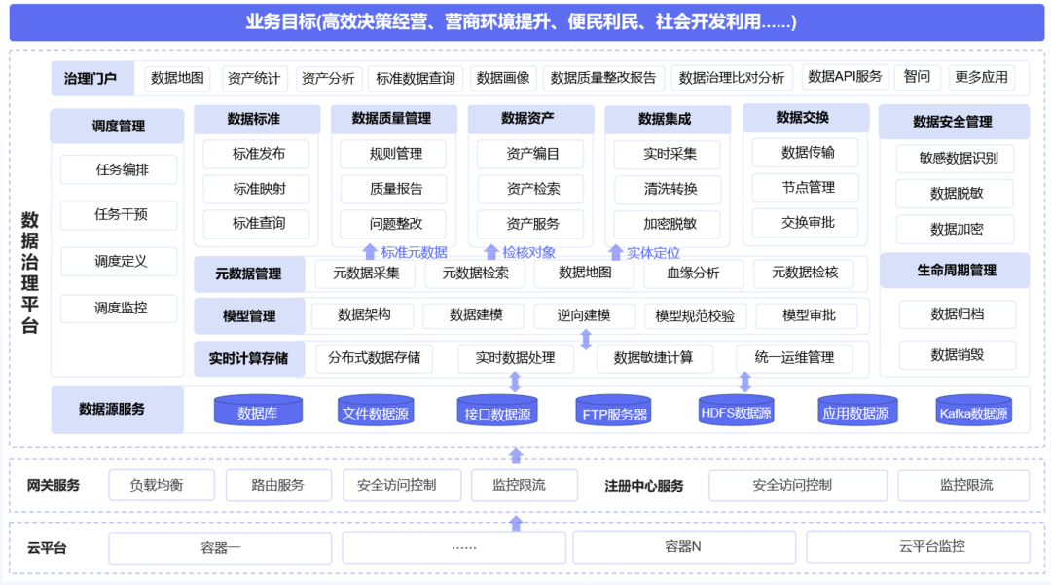
Task: Click 统一运维管理 box
Action: (794, 358)
